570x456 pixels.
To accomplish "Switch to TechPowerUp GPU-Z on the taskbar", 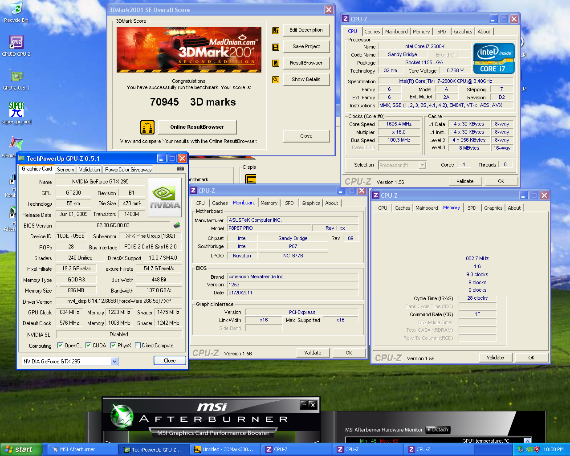I will coord(153,449).
